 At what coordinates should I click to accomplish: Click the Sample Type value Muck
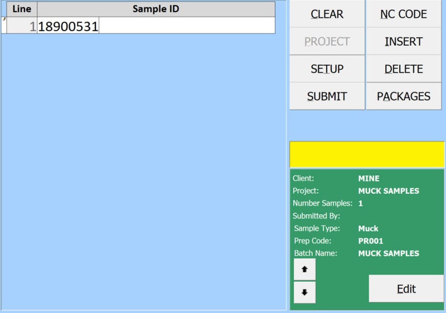tap(369, 228)
